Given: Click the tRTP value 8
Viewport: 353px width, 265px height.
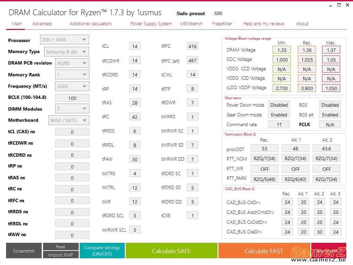Looking at the screenshot, I should 193,89.
